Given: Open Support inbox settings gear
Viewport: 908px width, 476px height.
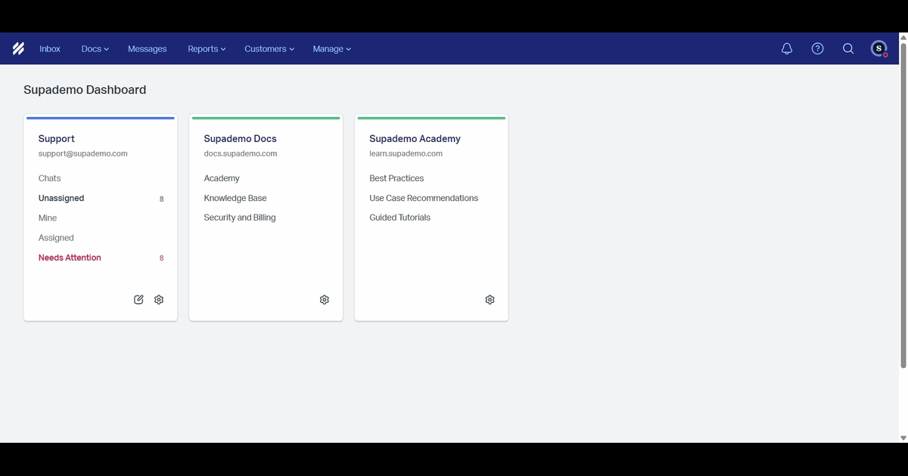Looking at the screenshot, I should pyautogui.click(x=159, y=300).
